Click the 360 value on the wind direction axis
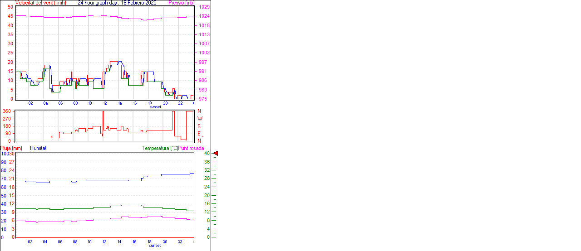Screen dimensions: 581x251 pyautogui.click(x=7, y=111)
